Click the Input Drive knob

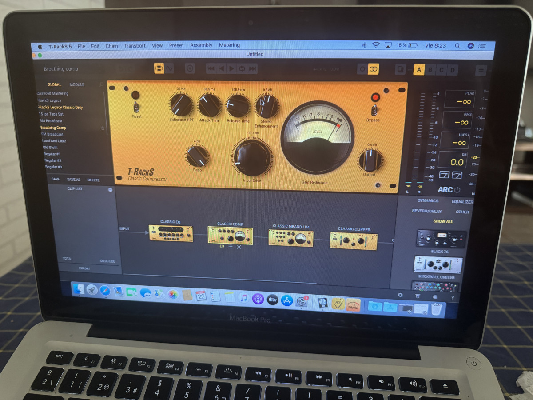point(251,157)
